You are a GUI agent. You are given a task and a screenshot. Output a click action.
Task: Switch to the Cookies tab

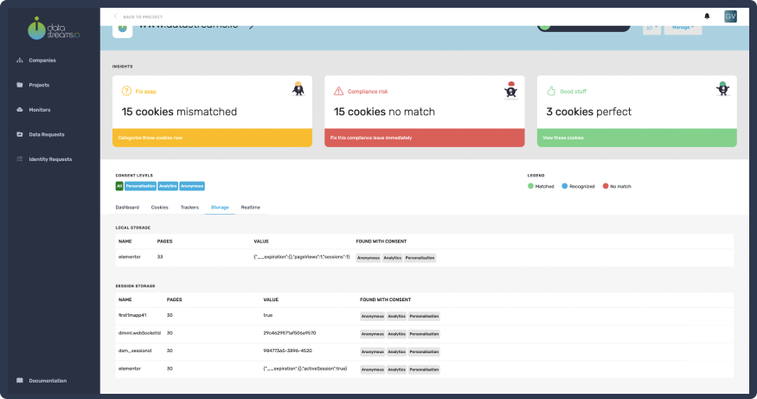[160, 207]
